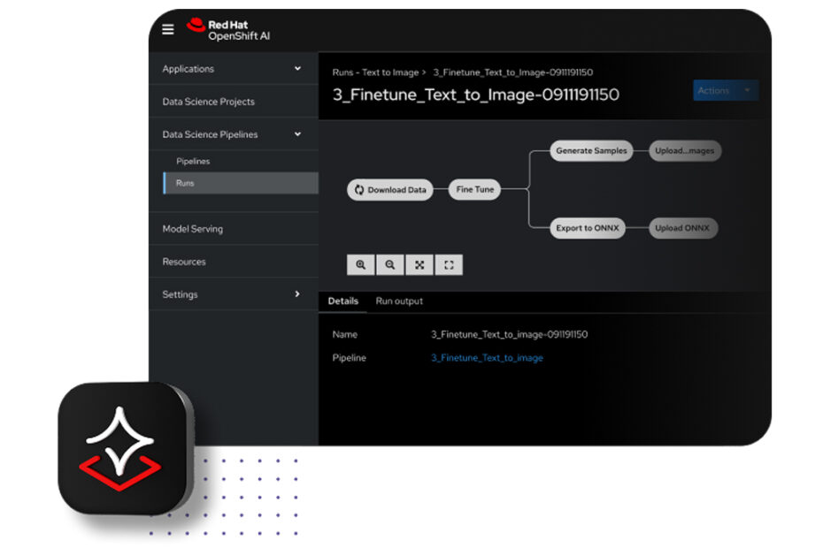This screenshot has height=548, width=823.
Task: Collapse the Data Science Pipelines section
Action: tap(297, 134)
